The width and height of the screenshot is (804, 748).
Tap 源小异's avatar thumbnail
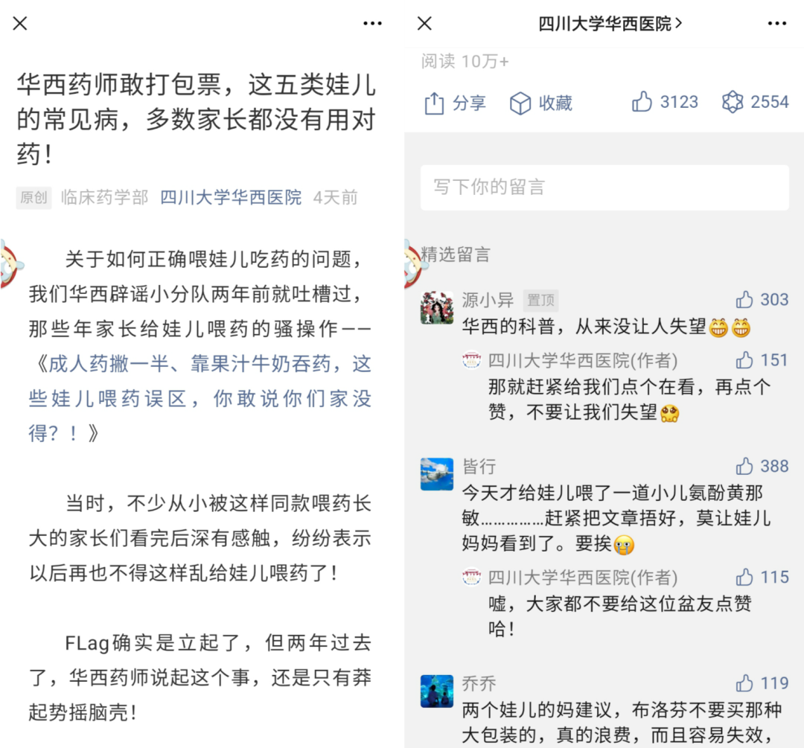[437, 307]
